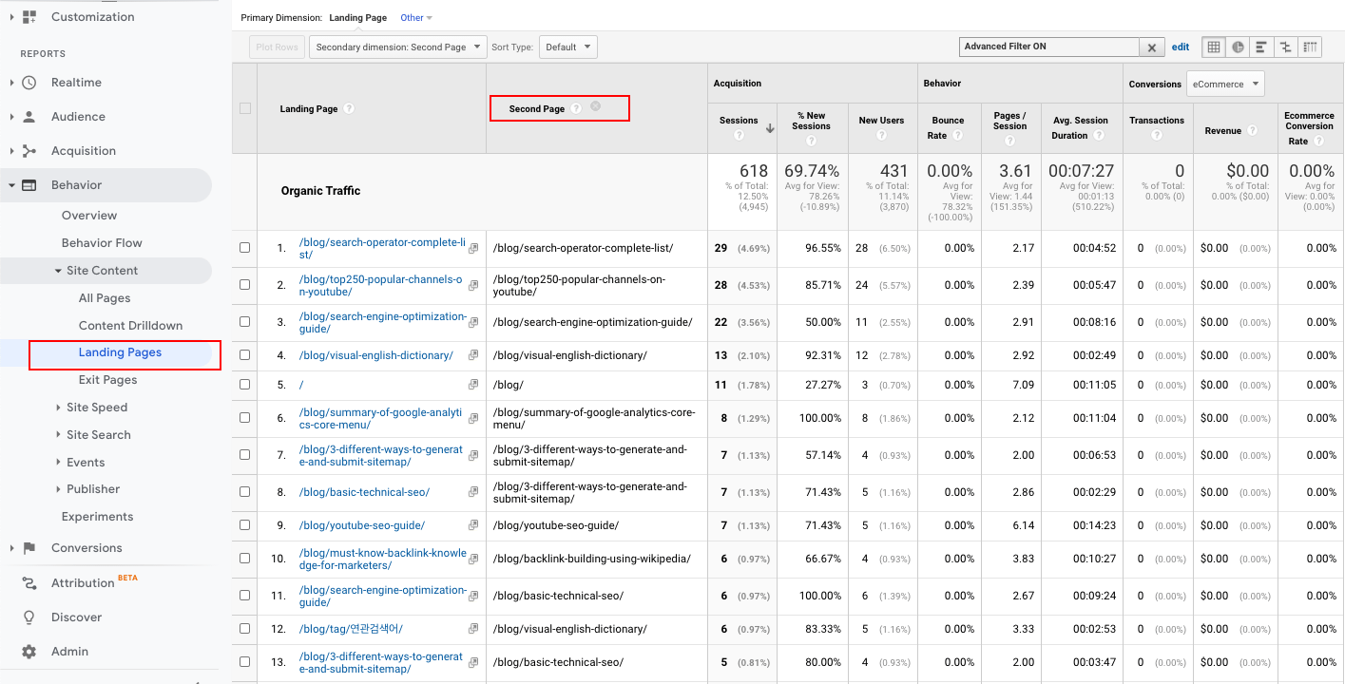Image resolution: width=1345 pixels, height=684 pixels.
Task: Check row 4 visual-english-dictionary checkbox
Action: pyautogui.click(x=244, y=355)
